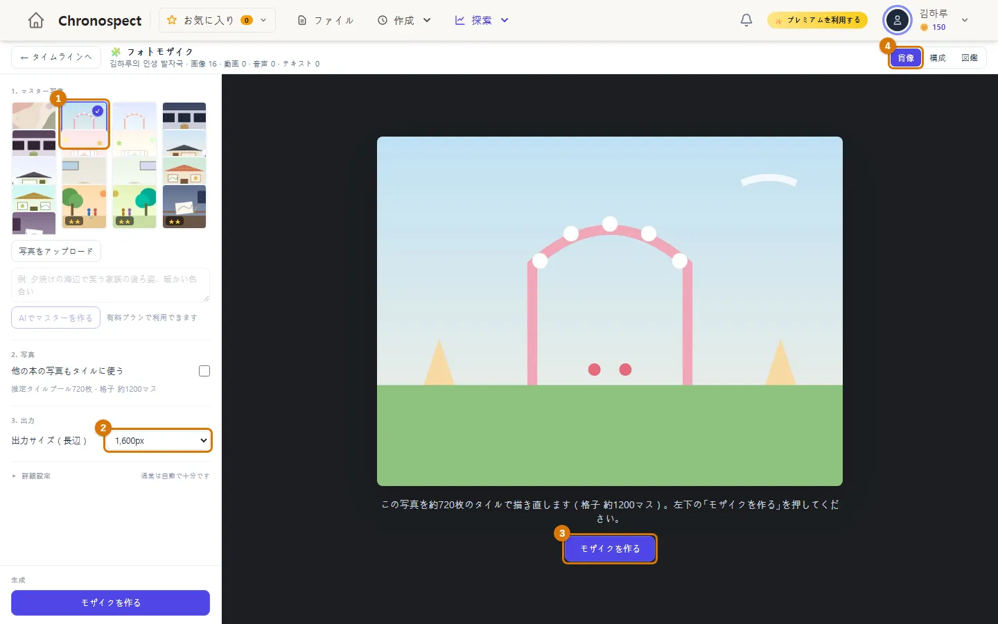The width and height of the screenshot is (998, 624).
Task: Click the AI master prompt text field
Action: point(110,285)
